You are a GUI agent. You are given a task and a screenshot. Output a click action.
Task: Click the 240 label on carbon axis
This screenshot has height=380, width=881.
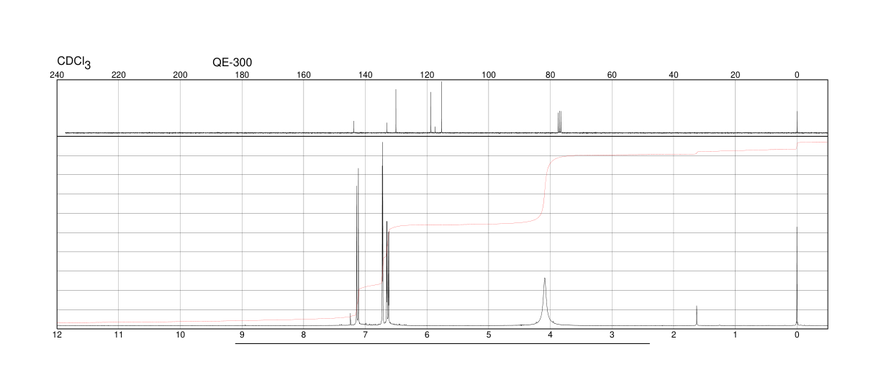pos(57,75)
